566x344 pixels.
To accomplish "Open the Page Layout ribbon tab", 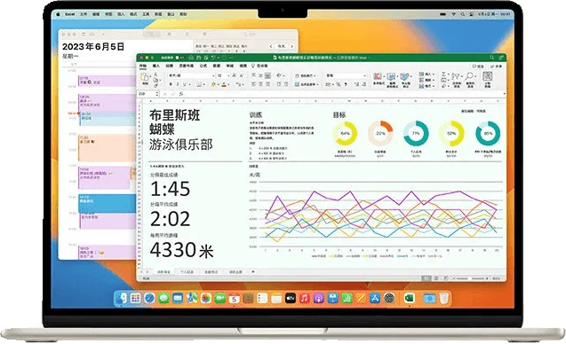I will [186, 66].
